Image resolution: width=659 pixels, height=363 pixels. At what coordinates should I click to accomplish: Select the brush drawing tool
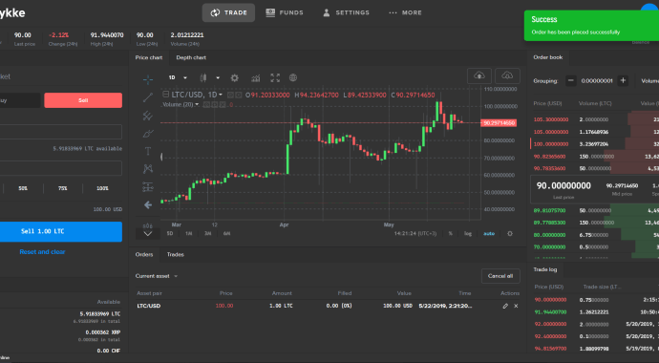148,134
